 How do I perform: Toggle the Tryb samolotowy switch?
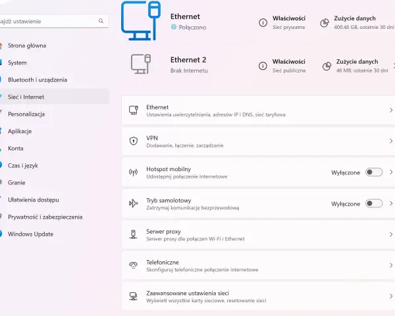click(x=374, y=203)
